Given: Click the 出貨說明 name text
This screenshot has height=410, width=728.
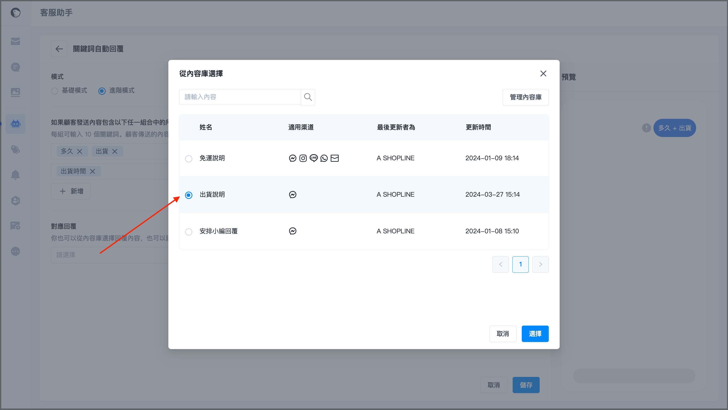Looking at the screenshot, I should [x=212, y=195].
